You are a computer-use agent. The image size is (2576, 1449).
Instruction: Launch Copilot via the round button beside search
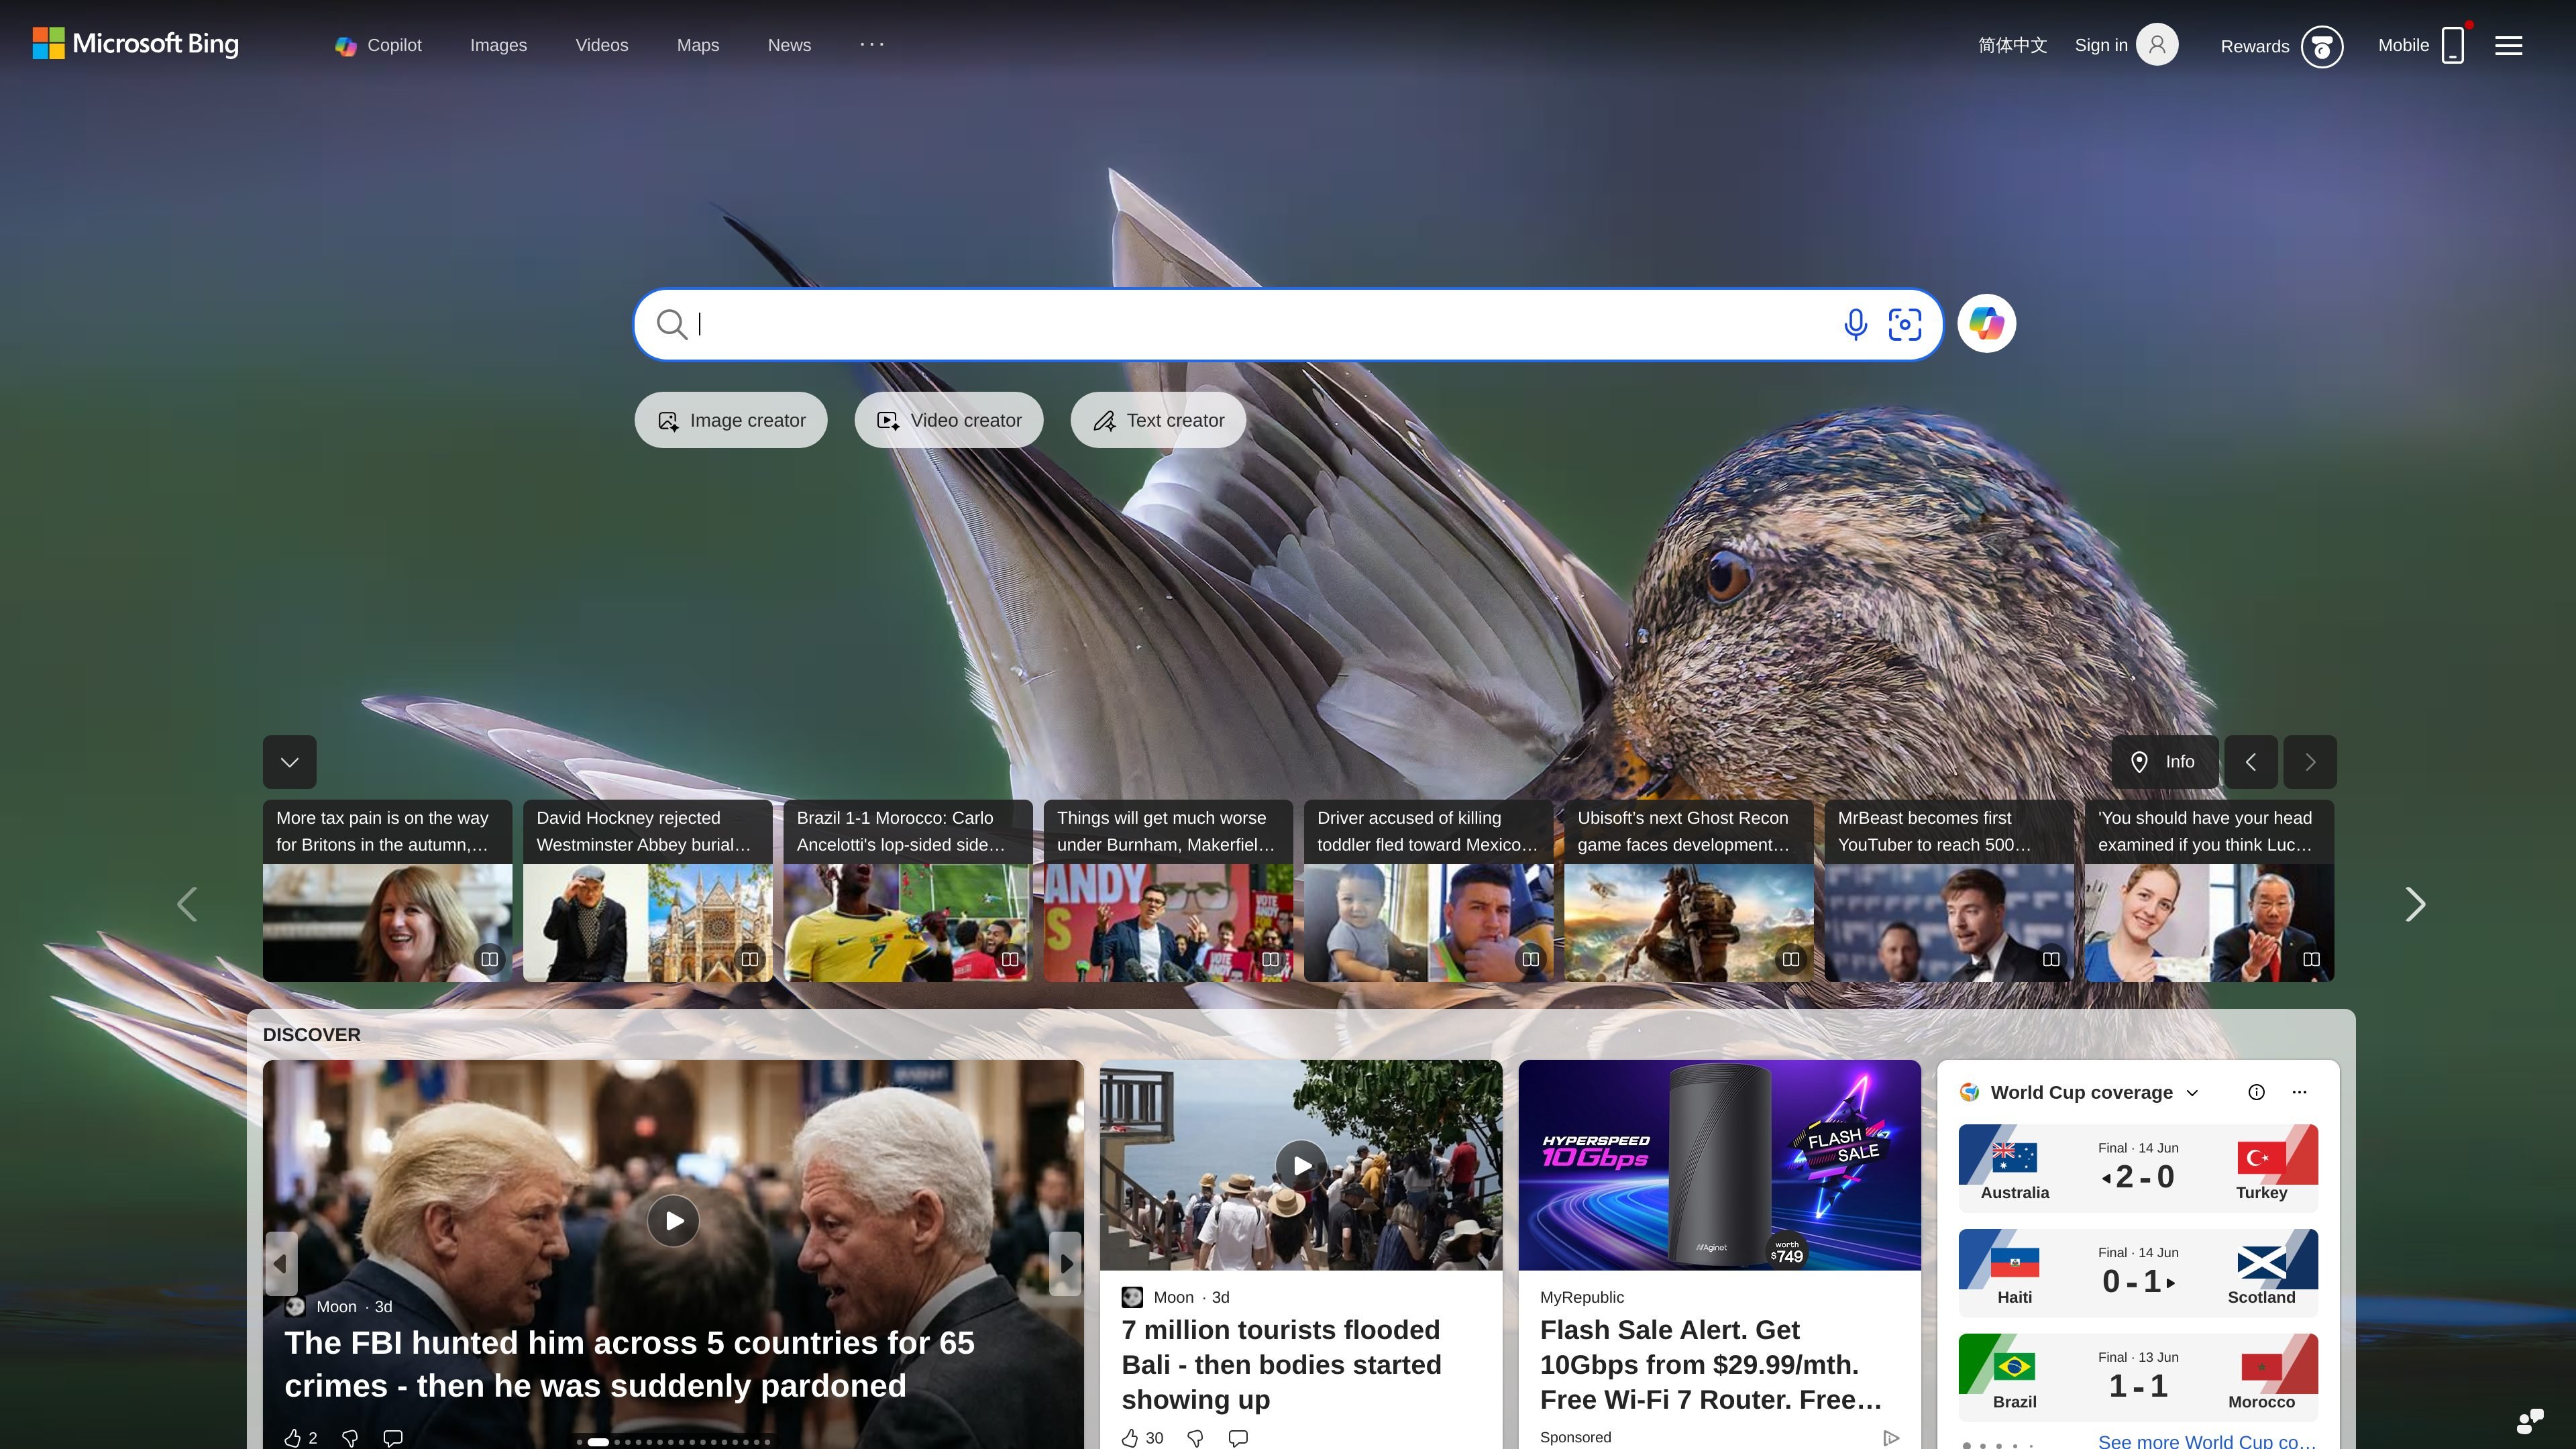pos(1986,323)
